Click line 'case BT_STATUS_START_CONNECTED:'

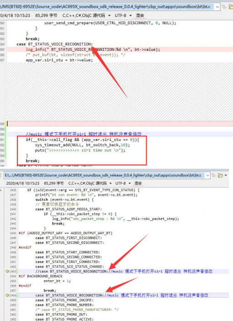[68, 252]
